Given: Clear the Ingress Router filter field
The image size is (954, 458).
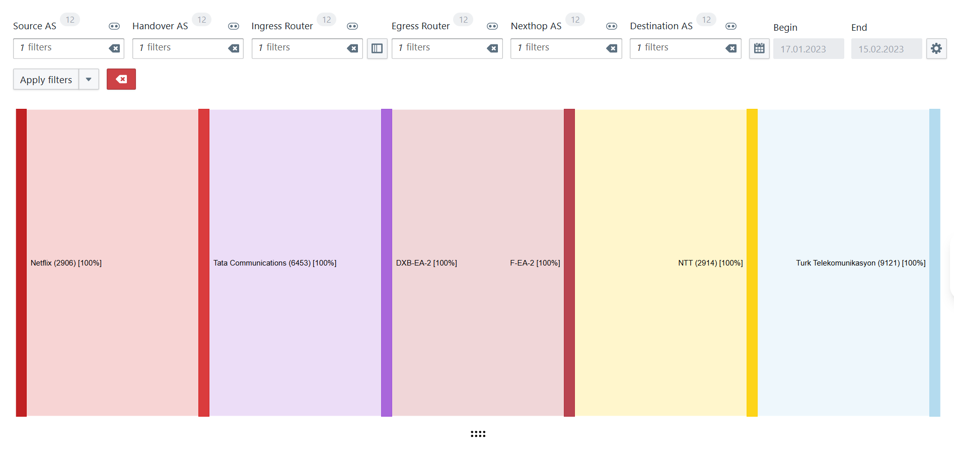Looking at the screenshot, I should pyautogui.click(x=353, y=48).
